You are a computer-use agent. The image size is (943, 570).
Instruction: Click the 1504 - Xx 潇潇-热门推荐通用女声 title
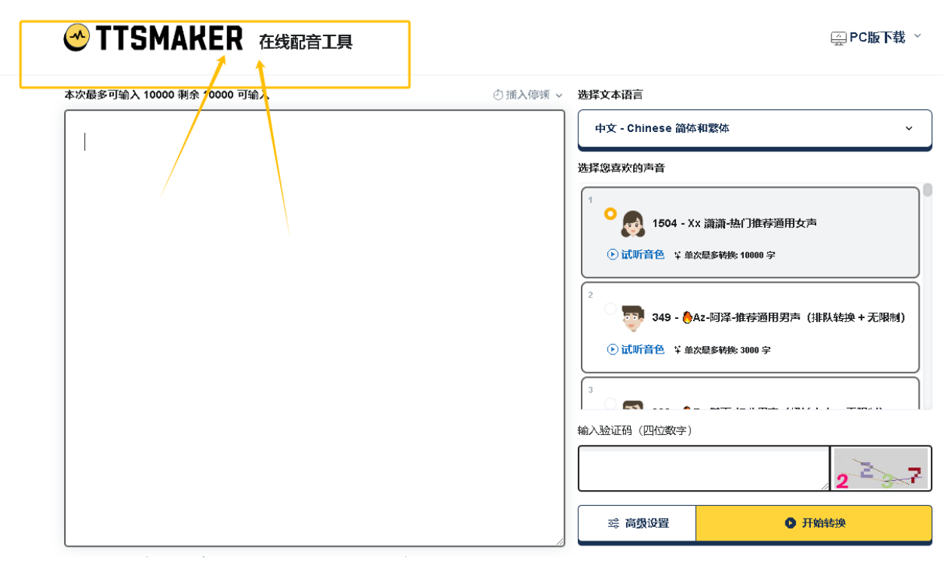click(734, 223)
